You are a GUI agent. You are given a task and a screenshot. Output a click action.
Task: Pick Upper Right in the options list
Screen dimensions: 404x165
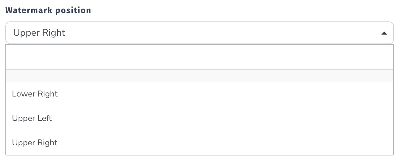tap(35, 143)
